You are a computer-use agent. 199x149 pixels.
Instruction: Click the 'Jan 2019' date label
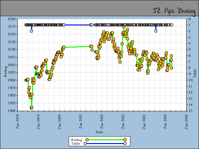[38, 122]
